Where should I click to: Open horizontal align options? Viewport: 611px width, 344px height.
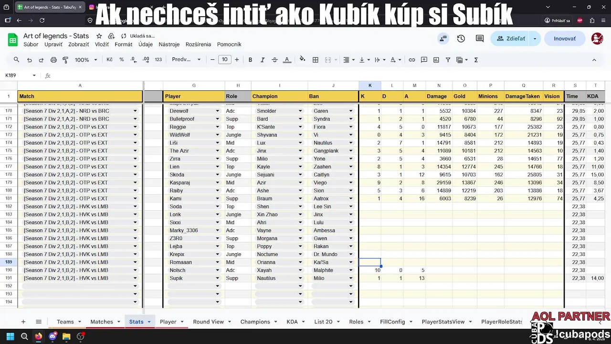click(x=349, y=60)
